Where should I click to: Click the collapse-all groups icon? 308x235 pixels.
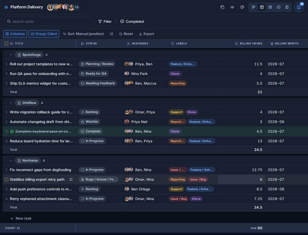[111, 34]
